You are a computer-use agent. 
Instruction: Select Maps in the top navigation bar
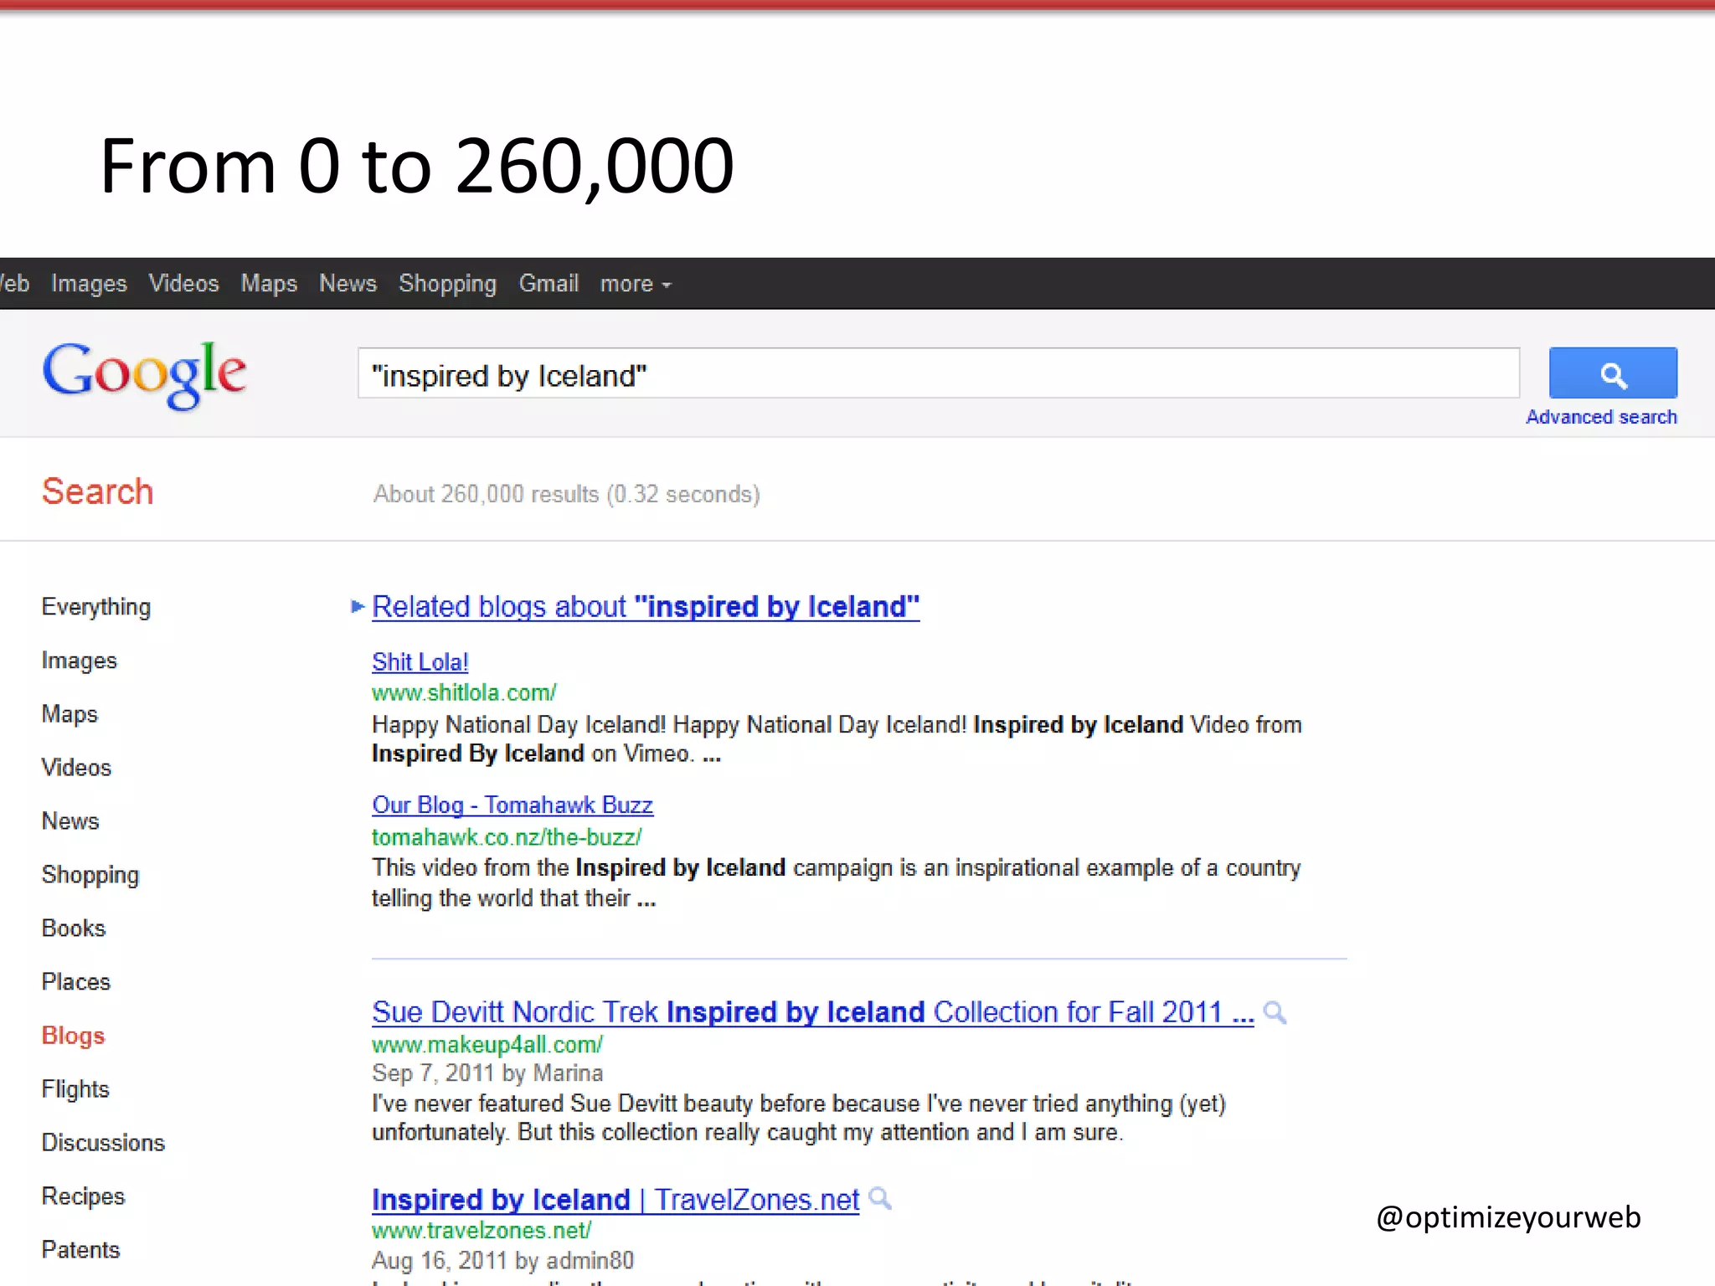269,284
